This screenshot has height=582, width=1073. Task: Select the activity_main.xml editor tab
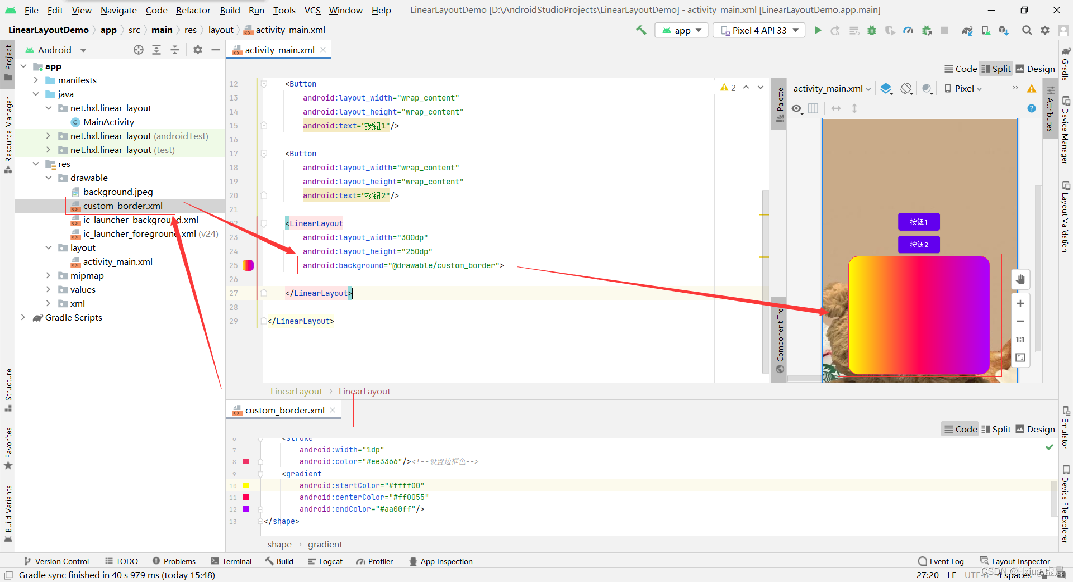pos(279,50)
